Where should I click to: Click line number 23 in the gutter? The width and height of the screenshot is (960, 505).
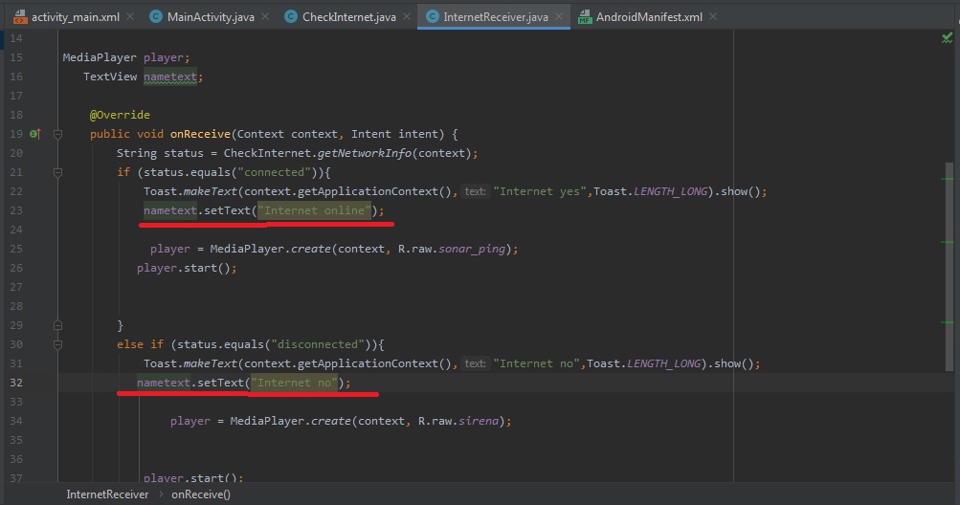tap(16, 210)
